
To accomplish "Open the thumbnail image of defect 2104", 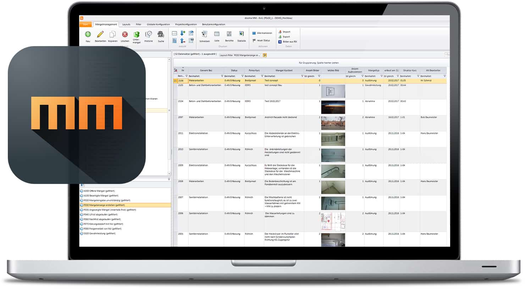I will (x=333, y=107).
